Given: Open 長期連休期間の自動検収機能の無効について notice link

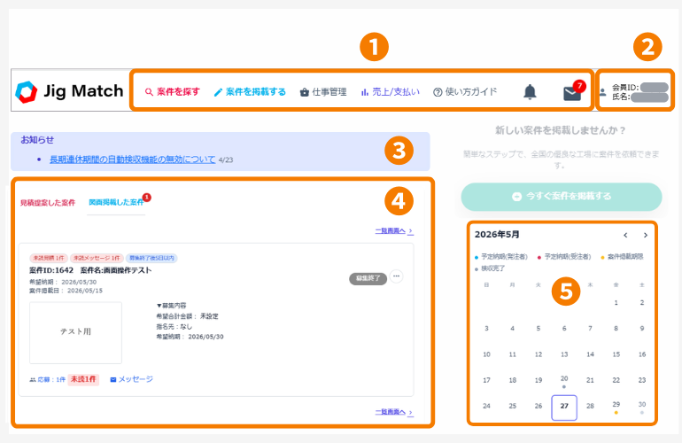Looking at the screenshot, I should (x=132, y=159).
